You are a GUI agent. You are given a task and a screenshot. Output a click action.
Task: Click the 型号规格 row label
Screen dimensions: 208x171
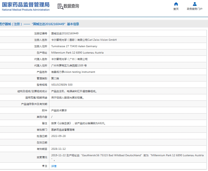(x=42, y=85)
